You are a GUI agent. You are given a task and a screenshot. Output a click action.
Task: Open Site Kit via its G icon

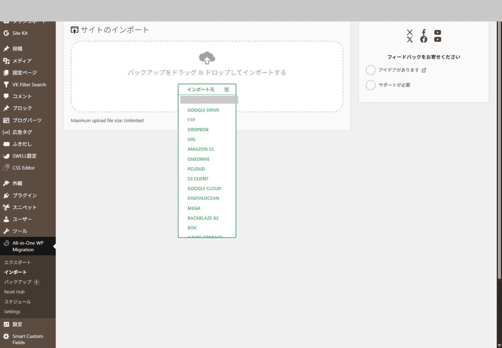point(6,33)
